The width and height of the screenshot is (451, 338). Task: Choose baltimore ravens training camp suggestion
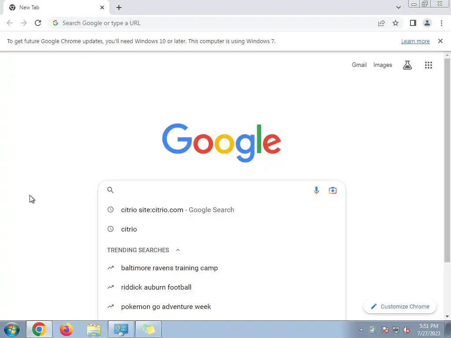[222, 268]
